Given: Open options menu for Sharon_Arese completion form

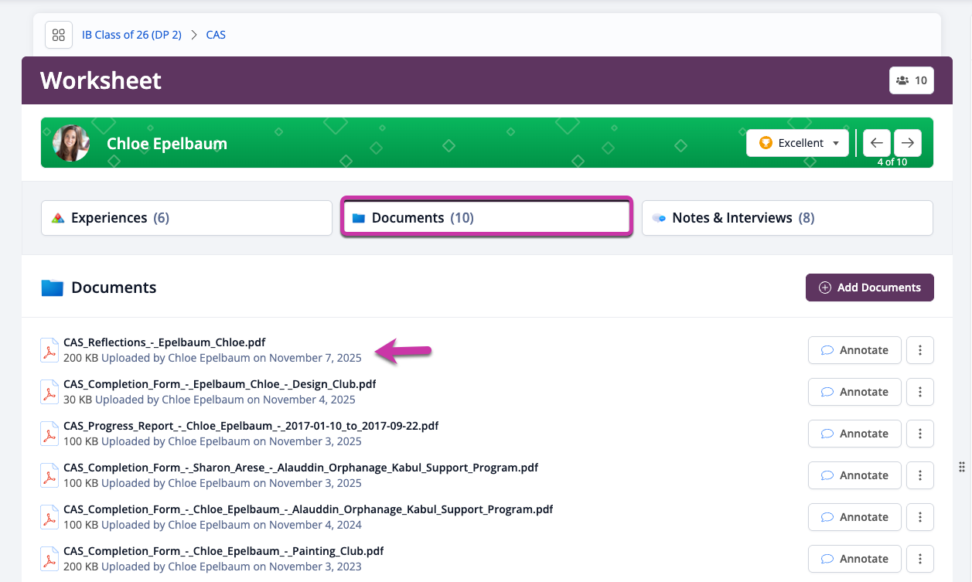Looking at the screenshot, I should (919, 475).
